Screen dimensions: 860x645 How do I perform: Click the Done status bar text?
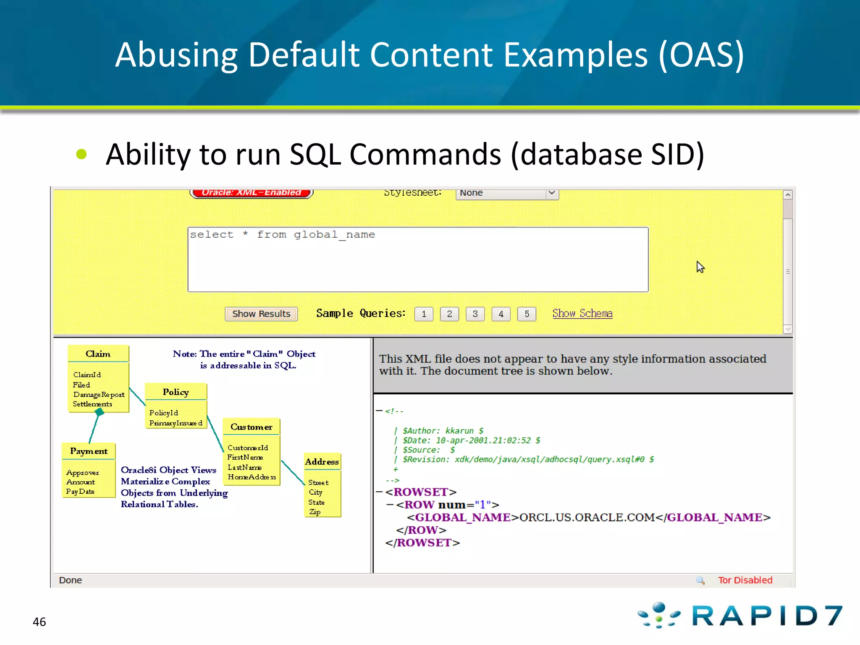tap(71, 580)
